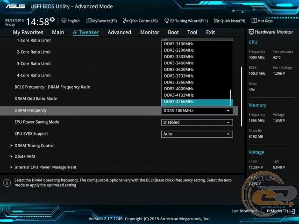
Task: Pick DDR3-3600MHz memory frequency
Action: (195, 70)
